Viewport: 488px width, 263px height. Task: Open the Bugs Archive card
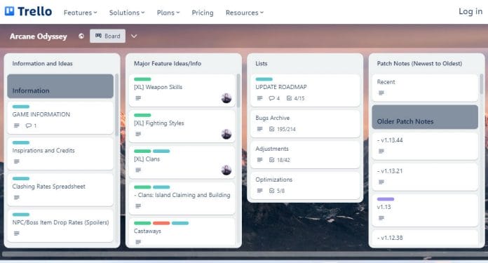click(x=305, y=123)
